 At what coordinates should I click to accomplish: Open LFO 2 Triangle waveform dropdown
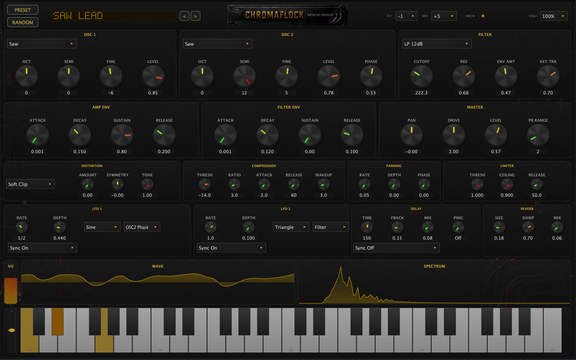[291, 227]
